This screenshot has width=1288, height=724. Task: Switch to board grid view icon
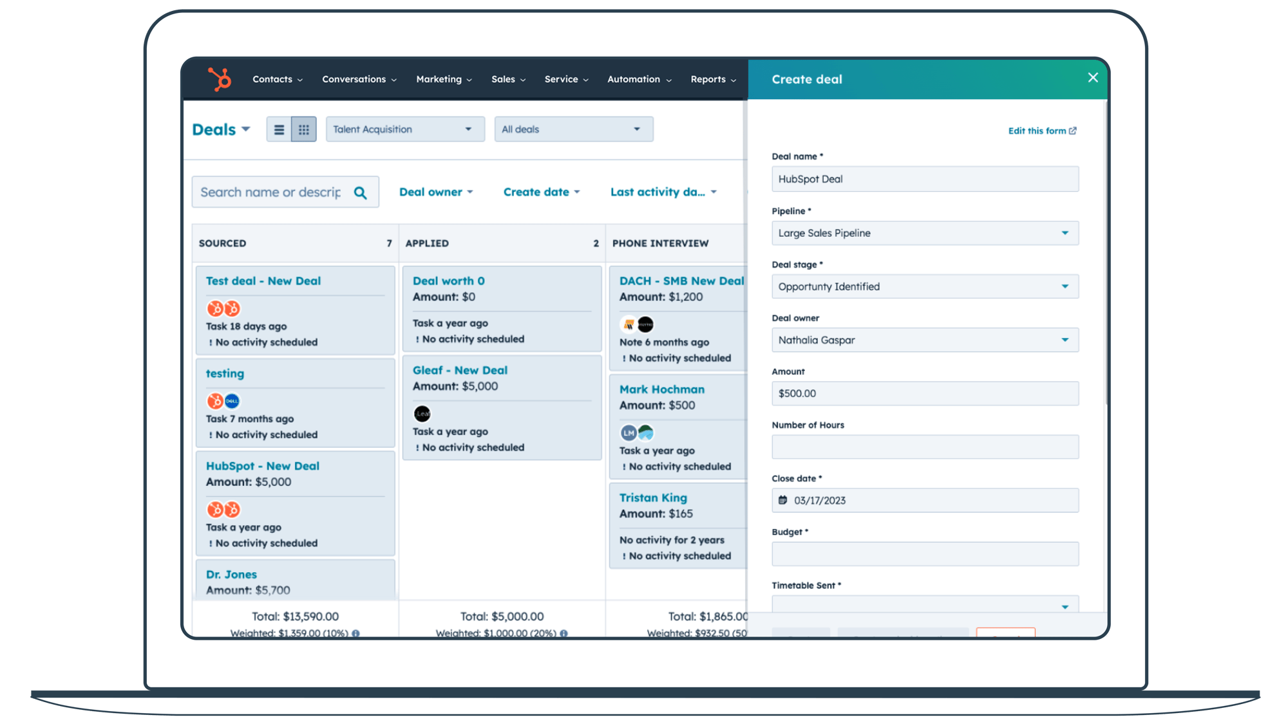coord(304,129)
